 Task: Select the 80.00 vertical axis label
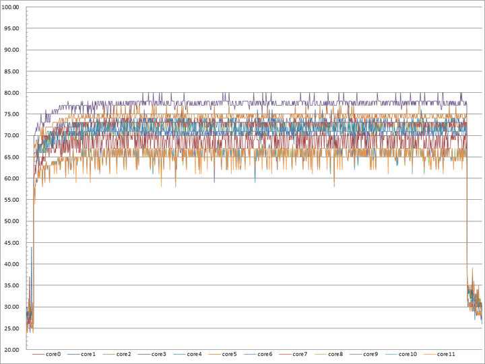(x=11, y=93)
